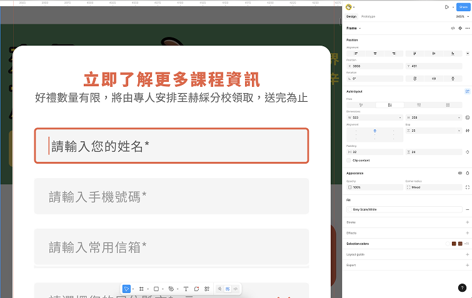Switch to Draw mode in toolbar
This screenshot has width=472, height=298.
(219, 289)
